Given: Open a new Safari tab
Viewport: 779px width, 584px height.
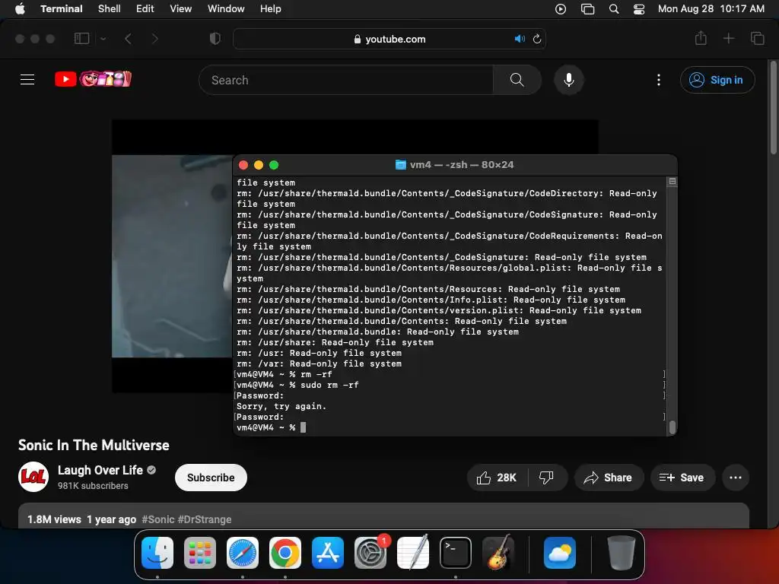Looking at the screenshot, I should [x=728, y=38].
